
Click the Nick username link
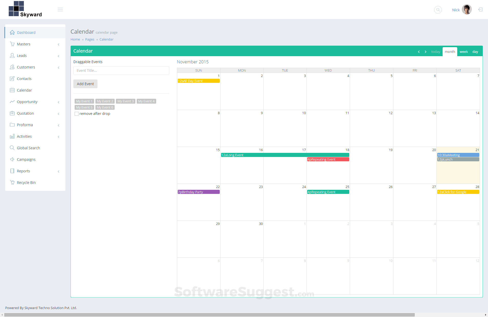click(x=456, y=10)
